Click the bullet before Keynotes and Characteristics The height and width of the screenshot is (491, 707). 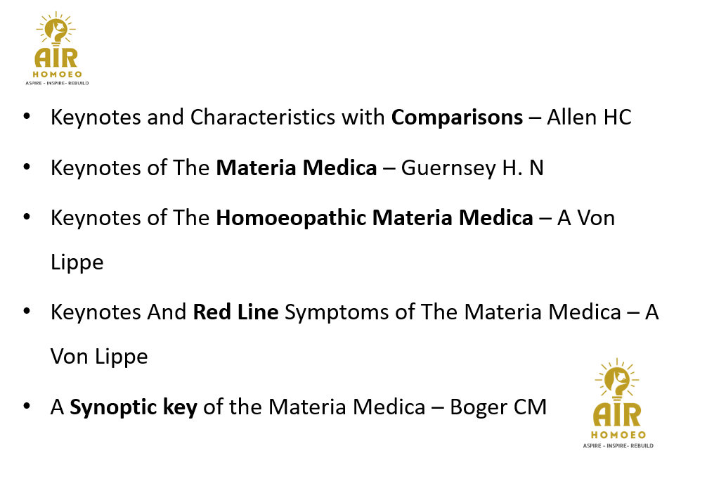click(x=27, y=116)
